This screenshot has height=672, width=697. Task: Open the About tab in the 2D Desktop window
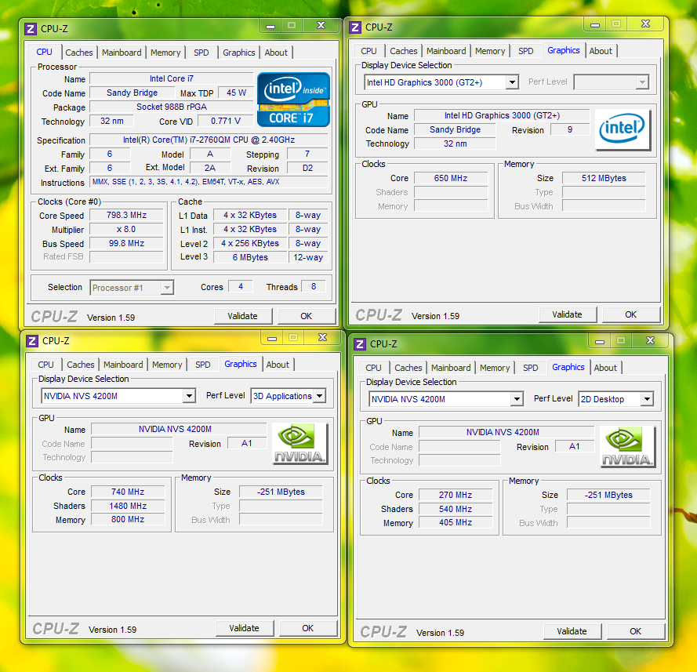pyautogui.click(x=605, y=368)
